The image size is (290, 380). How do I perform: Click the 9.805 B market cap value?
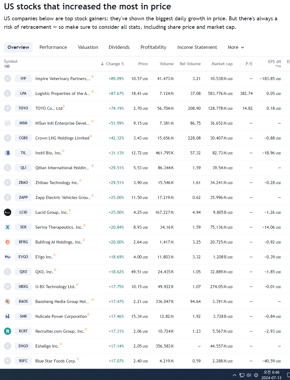tap(223, 212)
